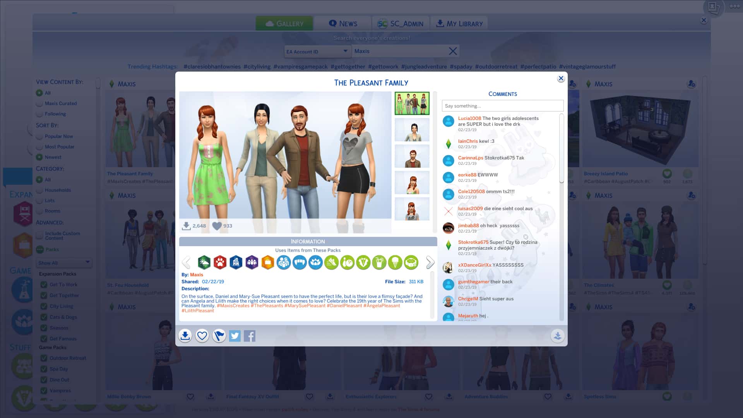Close The Pleasant Family details dialog
This screenshot has width=743, height=418.
click(x=561, y=79)
